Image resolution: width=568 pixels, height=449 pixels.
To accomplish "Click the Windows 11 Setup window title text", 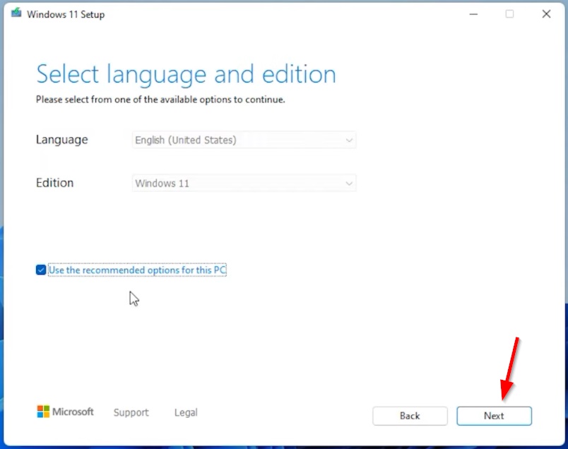I will [66, 15].
